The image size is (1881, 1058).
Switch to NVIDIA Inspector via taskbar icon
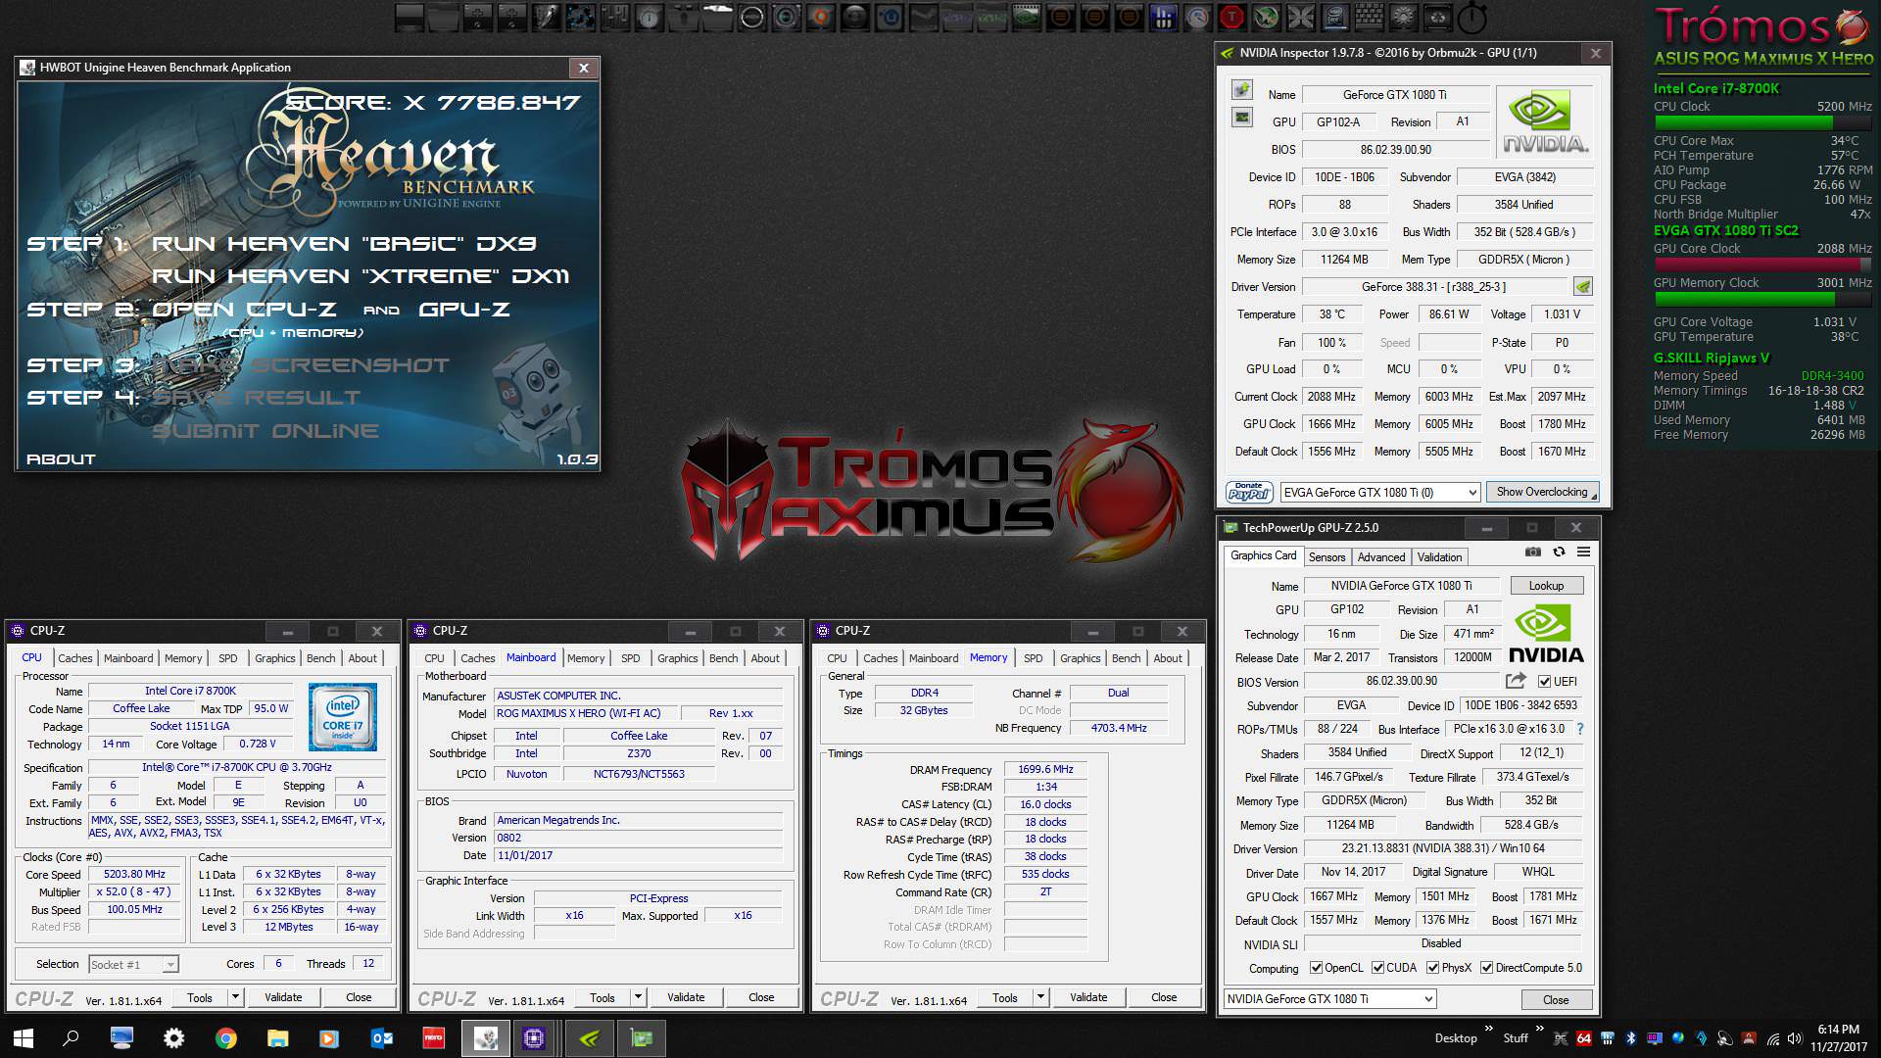(589, 1038)
